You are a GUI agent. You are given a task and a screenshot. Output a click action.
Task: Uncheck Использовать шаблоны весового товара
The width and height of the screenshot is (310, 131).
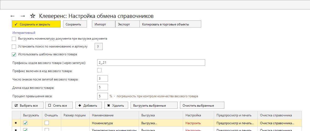click(14, 54)
